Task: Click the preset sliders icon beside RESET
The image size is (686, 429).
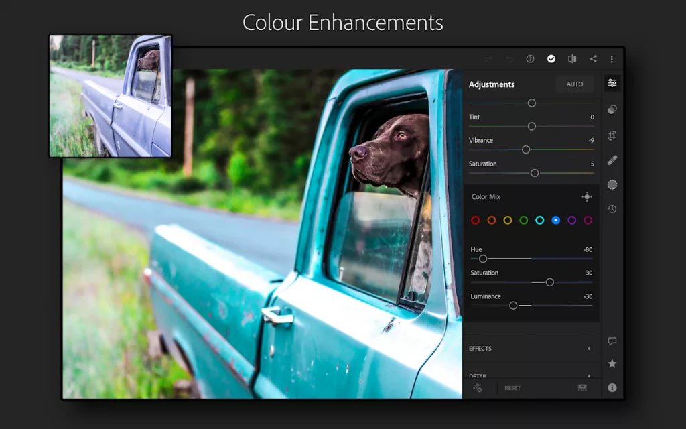Action: 477,388
